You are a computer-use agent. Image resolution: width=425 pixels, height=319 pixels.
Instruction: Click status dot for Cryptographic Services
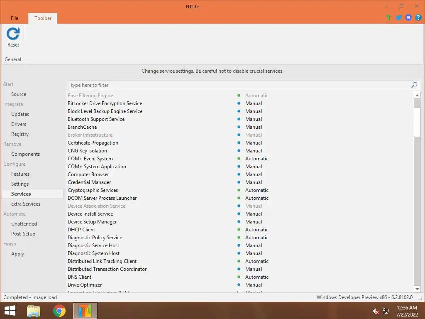coord(239,190)
